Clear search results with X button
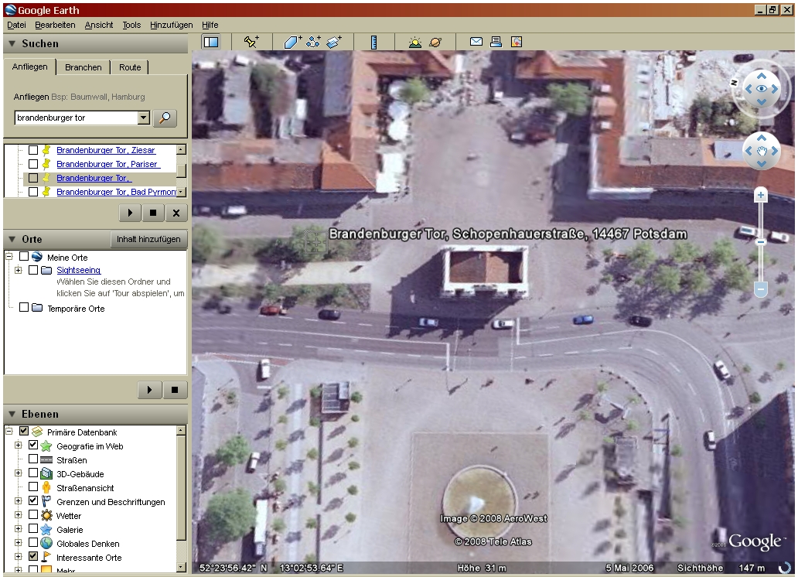Image resolution: width=798 pixels, height=577 pixels. coord(176,213)
